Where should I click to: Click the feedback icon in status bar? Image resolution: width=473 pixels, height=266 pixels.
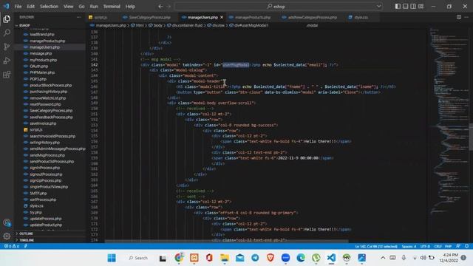[458, 246]
